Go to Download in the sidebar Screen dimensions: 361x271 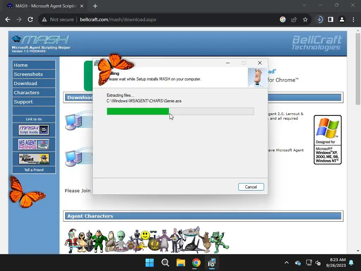pyautogui.click(x=34, y=83)
